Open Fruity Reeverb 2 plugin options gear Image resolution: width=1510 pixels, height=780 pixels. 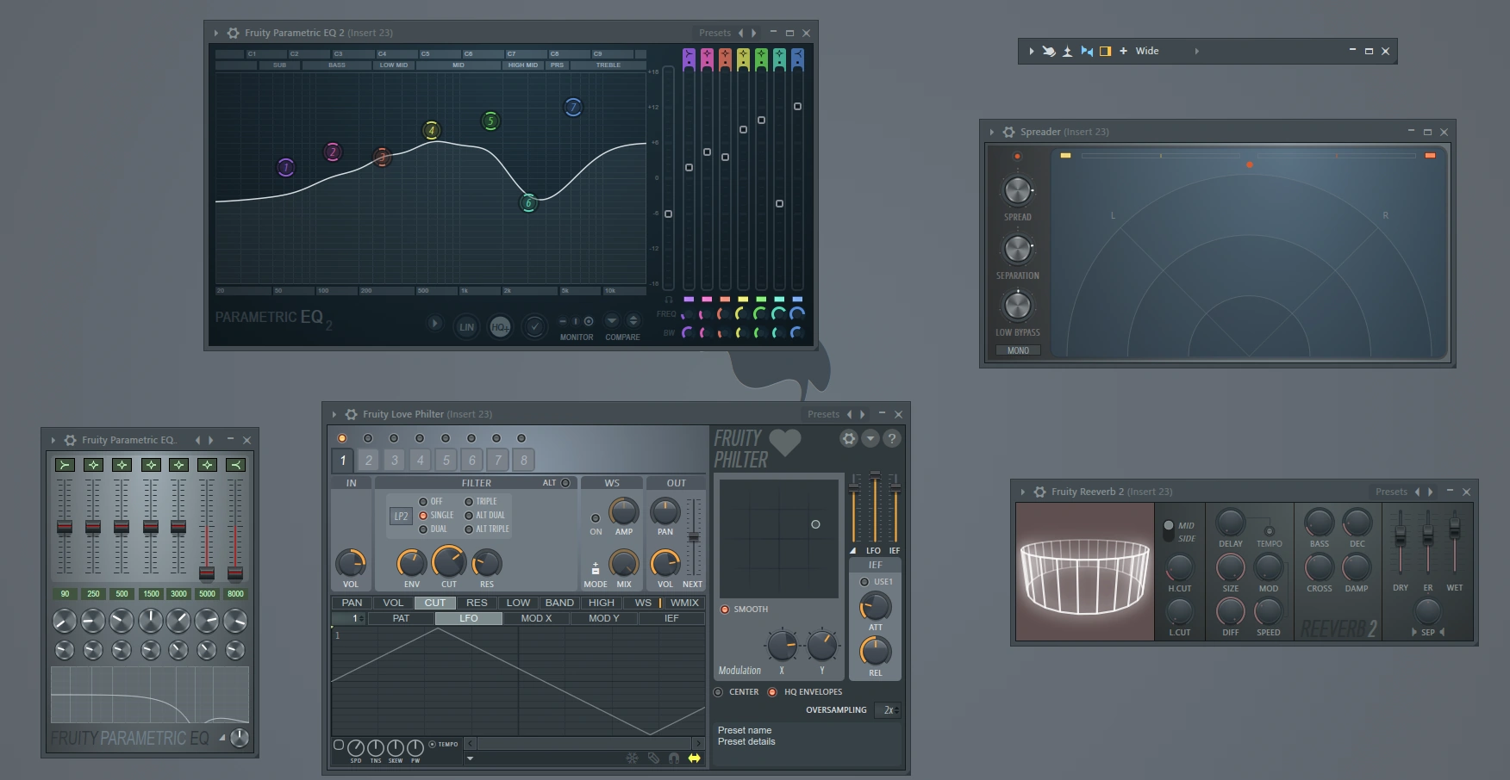pos(1040,492)
